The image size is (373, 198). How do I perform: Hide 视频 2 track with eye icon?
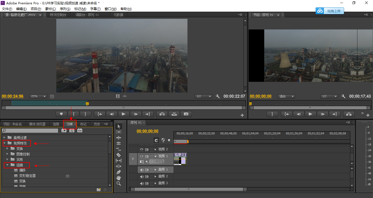click(x=142, y=149)
